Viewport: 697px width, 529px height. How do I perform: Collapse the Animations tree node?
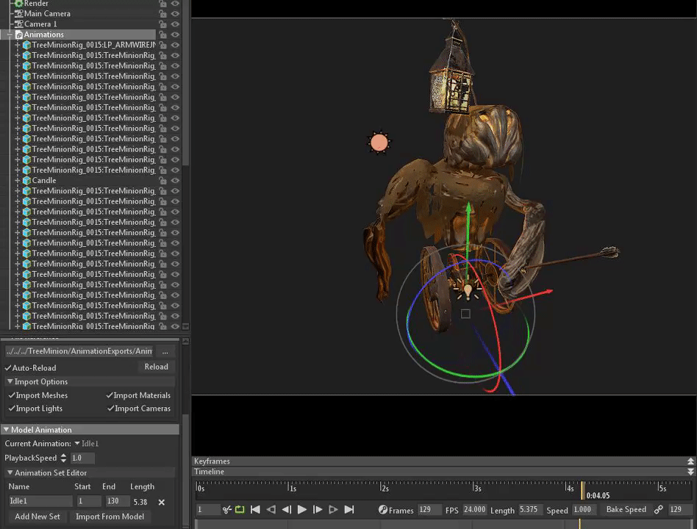point(10,35)
